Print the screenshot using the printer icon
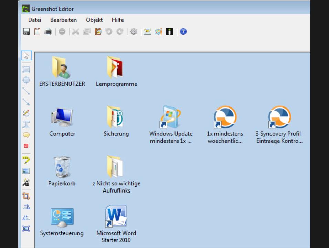The height and width of the screenshot is (248, 329). (48, 32)
